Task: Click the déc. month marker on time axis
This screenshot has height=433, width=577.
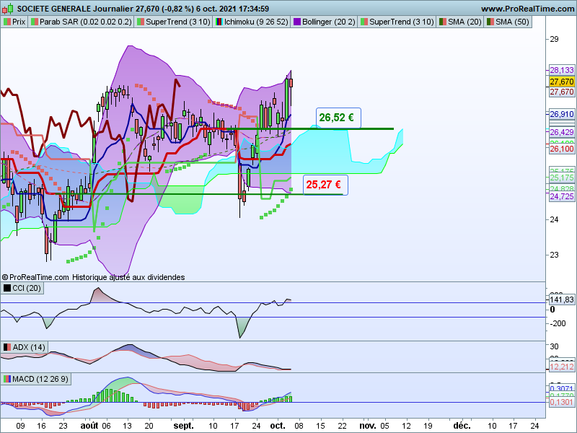Action: (x=462, y=426)
